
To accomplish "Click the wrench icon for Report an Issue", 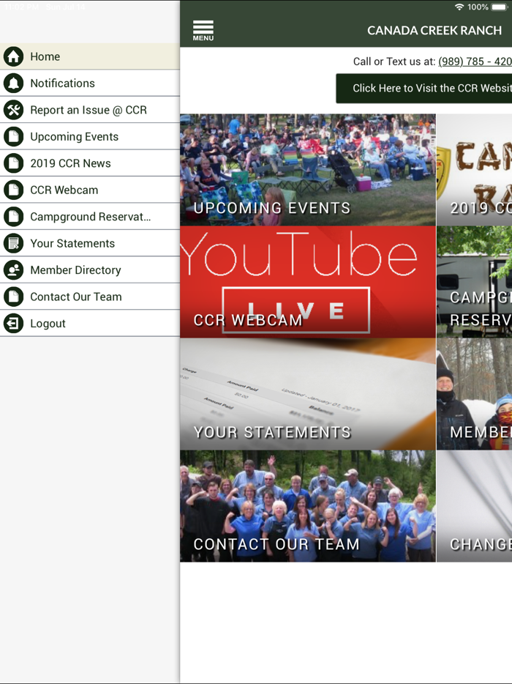I will click(13, 110).
